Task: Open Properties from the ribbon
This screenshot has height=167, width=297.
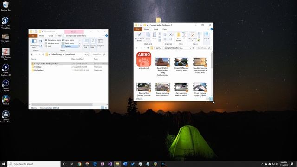Action: [193, 36]
